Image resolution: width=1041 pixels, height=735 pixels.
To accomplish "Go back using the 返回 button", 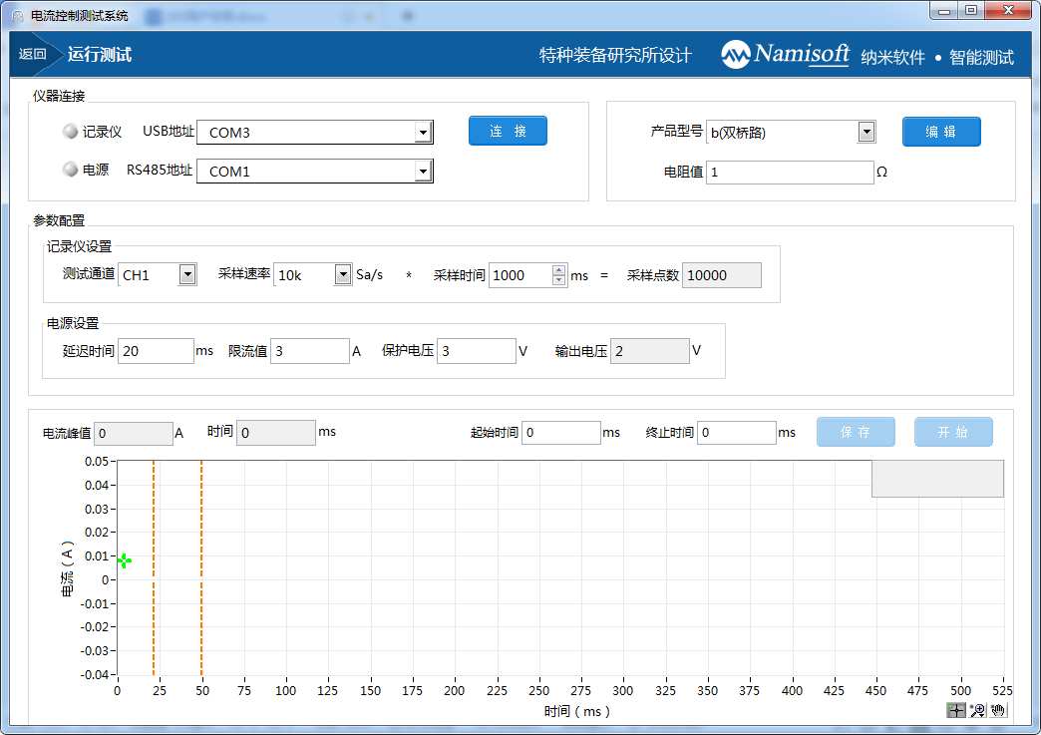I will [33, 55].
